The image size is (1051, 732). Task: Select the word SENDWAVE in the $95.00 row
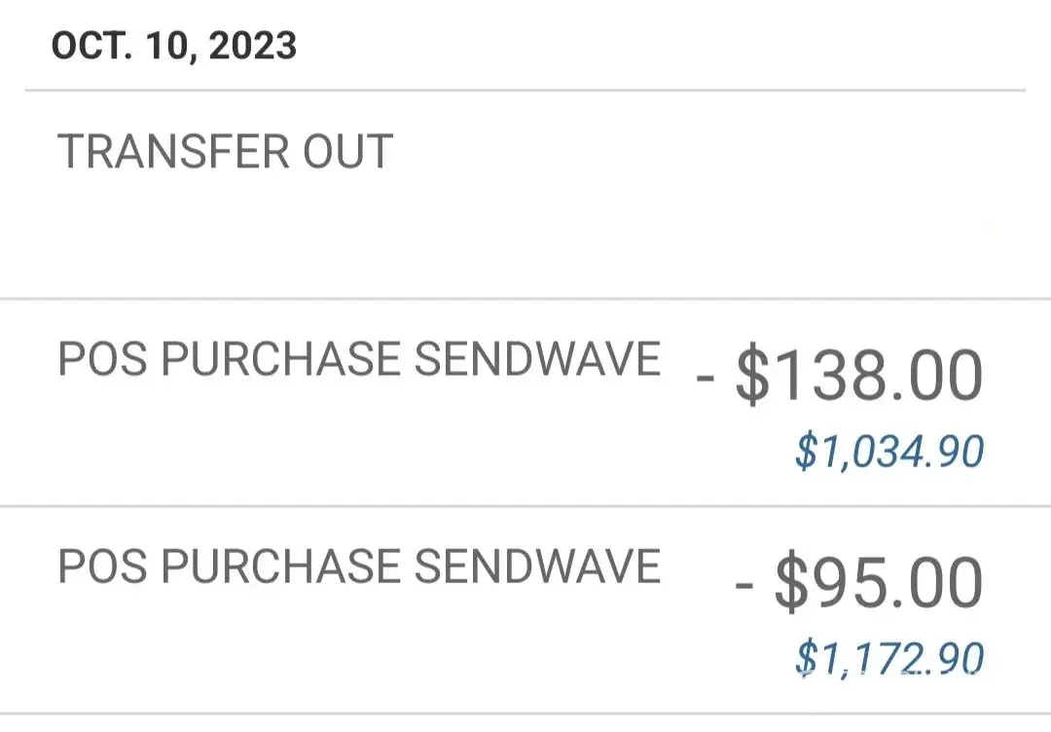tap(538, 567)
